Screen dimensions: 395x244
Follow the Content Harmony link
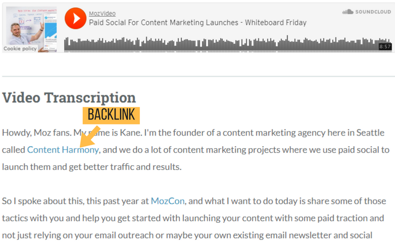click(x=63, y=150)
